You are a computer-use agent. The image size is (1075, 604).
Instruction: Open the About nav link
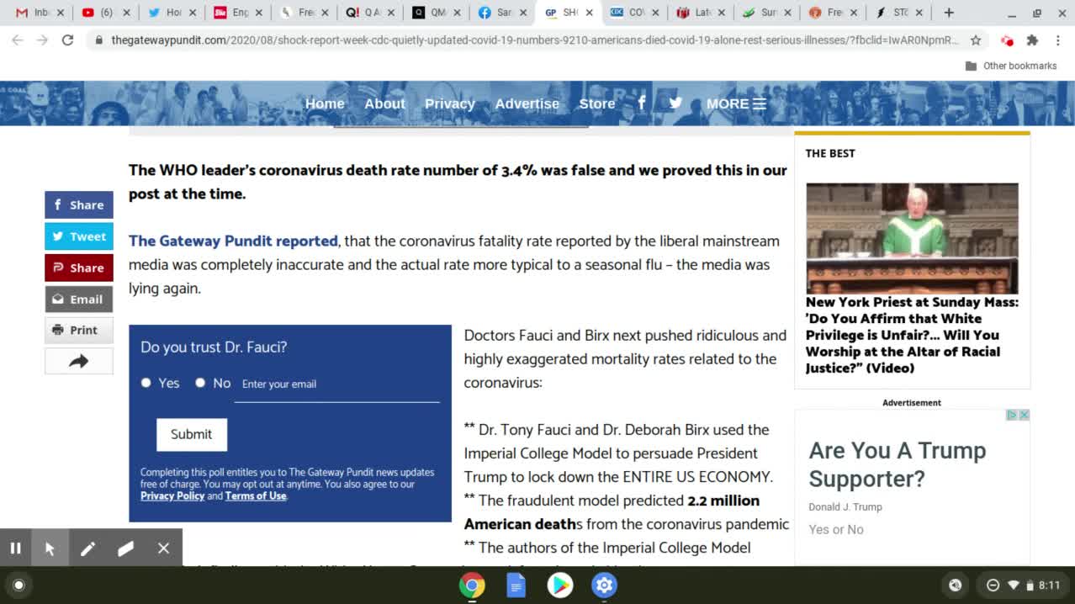384,103
